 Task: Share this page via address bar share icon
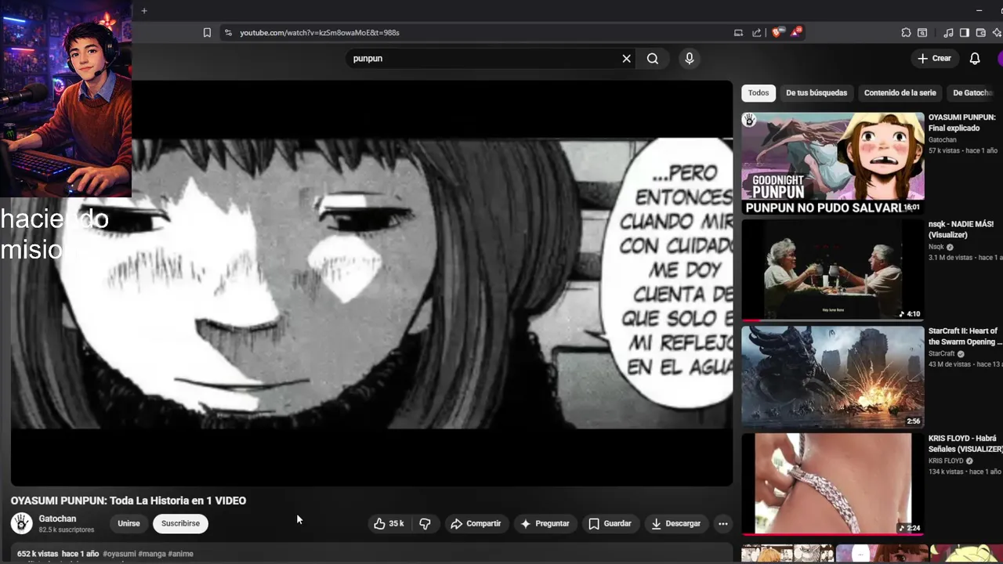[x=756, y=33]
